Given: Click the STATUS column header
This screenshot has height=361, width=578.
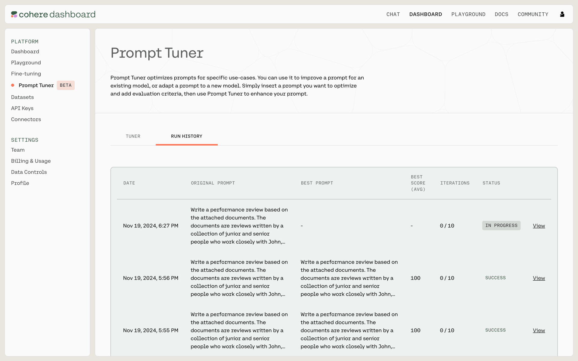Looking at the screenshot, I should coord(491,183).
